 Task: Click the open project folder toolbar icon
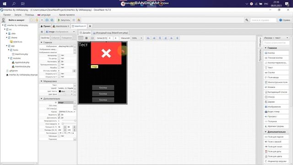pyautogui.click(x=37, y=20)
